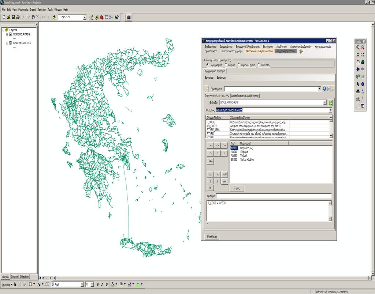The image size is (375, 294).
Task: Open a map document with the folder icon
Action: pos(9,17)
